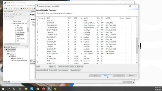Select the U2 REST Servers tab
Screen dimensions: 162x91
point(10,47)
